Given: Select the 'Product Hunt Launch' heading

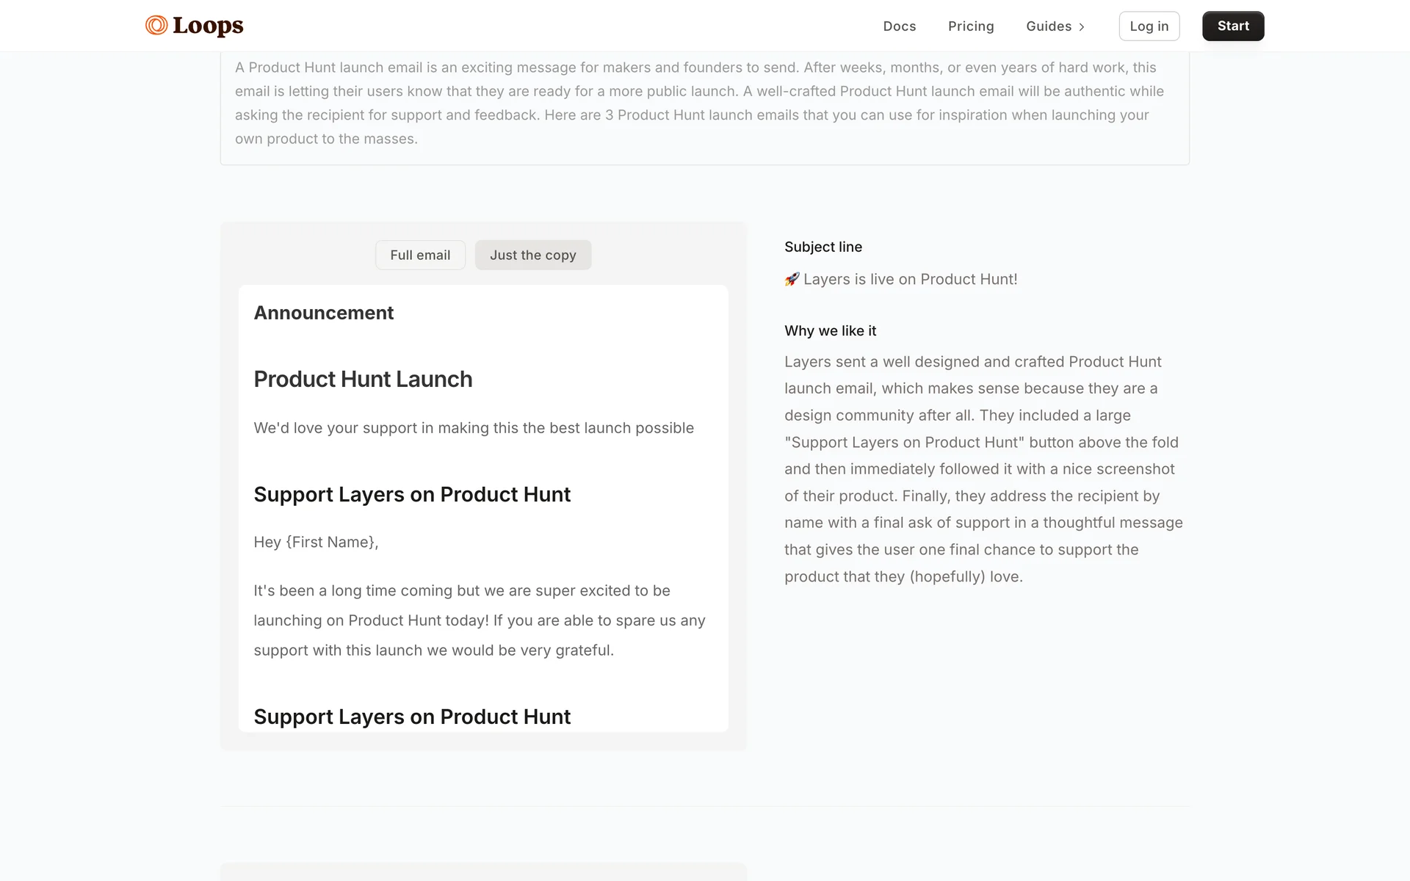Looking at the screenshot, I should 363,379.
